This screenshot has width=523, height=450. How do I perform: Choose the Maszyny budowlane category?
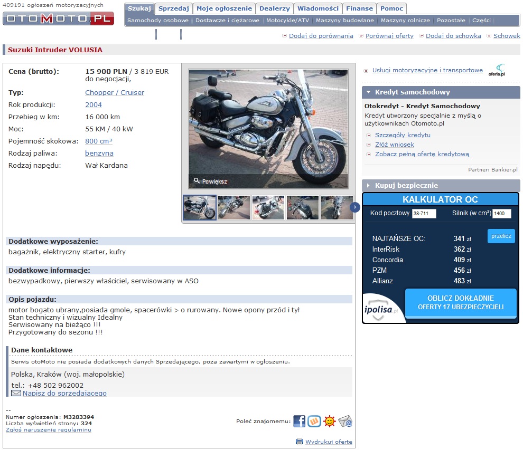point(345,21)
